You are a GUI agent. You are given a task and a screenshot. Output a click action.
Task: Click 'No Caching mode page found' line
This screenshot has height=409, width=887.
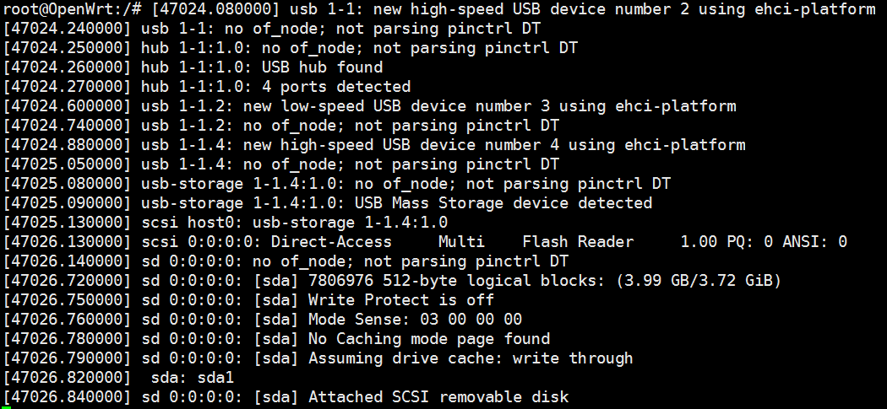pyautogui.click(x=428, y=339)
